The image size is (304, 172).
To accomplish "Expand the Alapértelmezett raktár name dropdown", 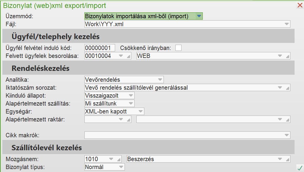I will (x=280, y=119).
